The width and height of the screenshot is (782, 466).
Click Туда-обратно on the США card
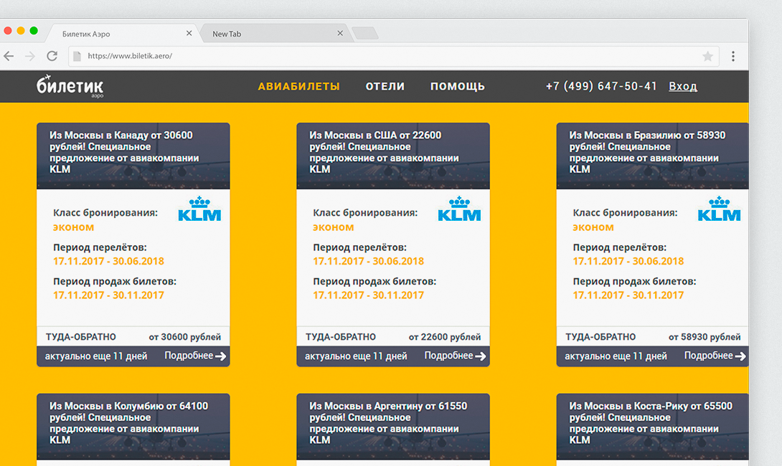tap(341, 337)
